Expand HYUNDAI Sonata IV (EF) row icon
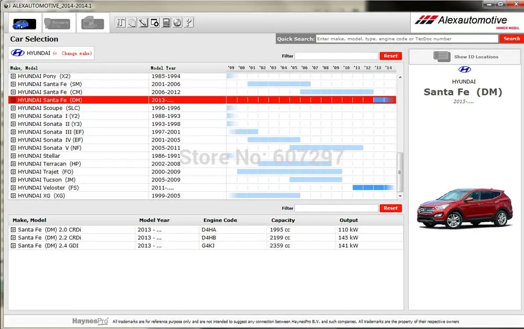 [x=13, y=140]
